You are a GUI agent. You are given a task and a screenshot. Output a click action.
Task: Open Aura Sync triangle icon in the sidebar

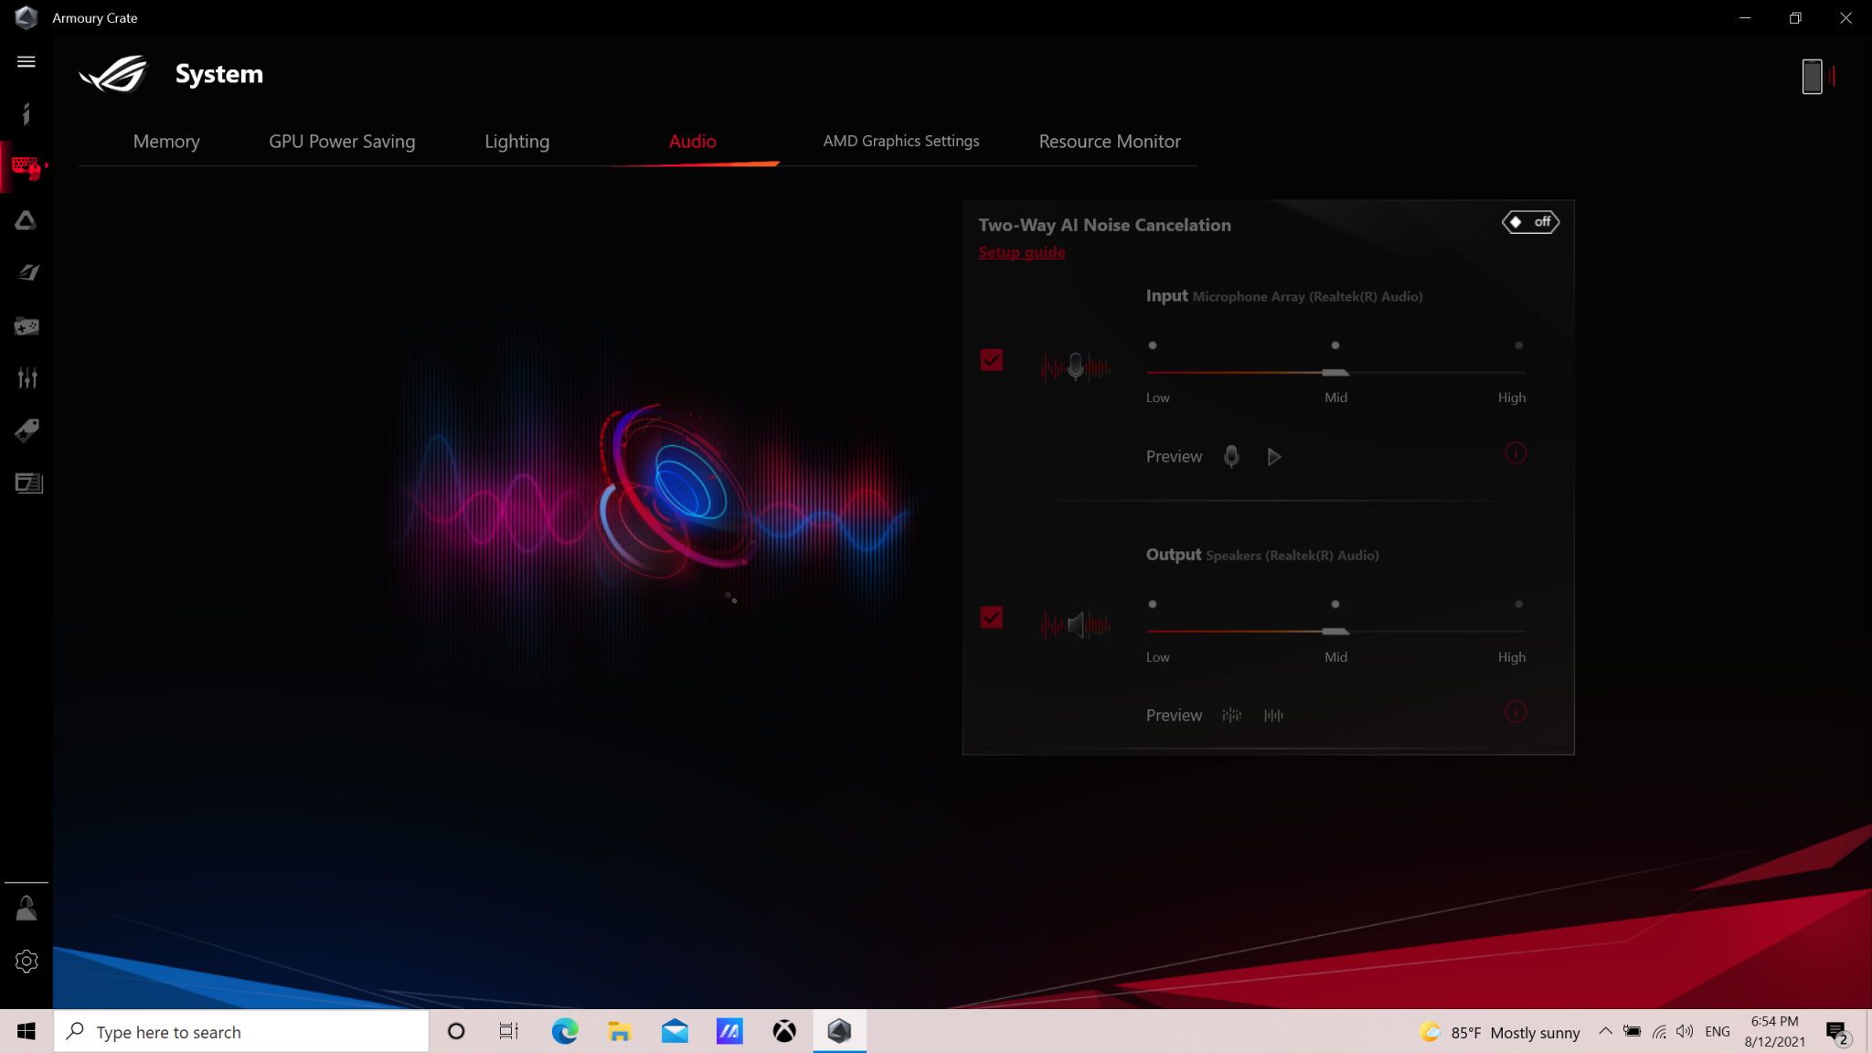click(26, 220)
